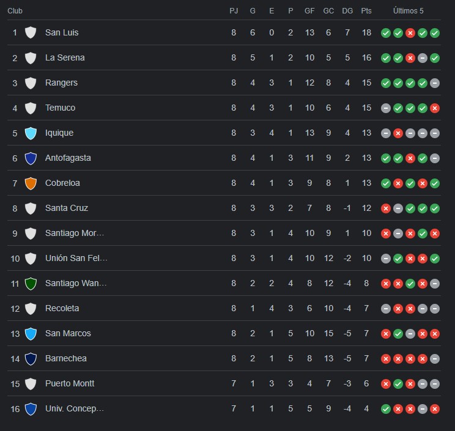This screenshot has width=455, height=431.
Task: Open the Puerto Montt team link
Action: 70,383
